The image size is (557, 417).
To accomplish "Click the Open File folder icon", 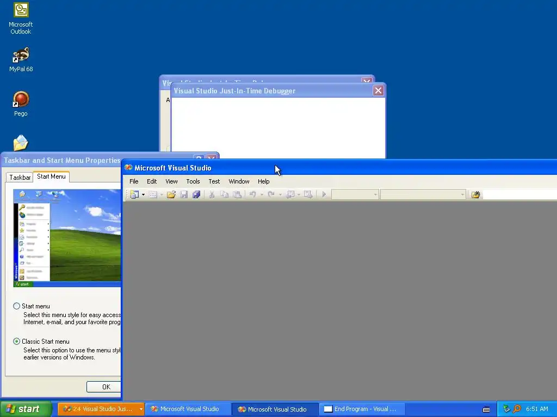I will tap(171, 194).
